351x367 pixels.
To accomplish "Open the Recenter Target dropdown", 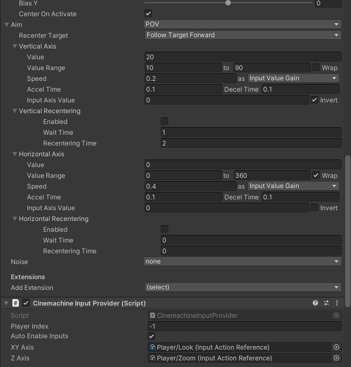I will point(243,35).
